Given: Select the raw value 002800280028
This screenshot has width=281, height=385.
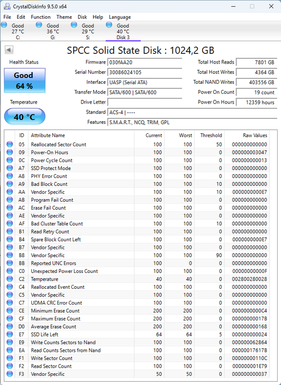Looking at the screenshot, I should click(249, 279).
